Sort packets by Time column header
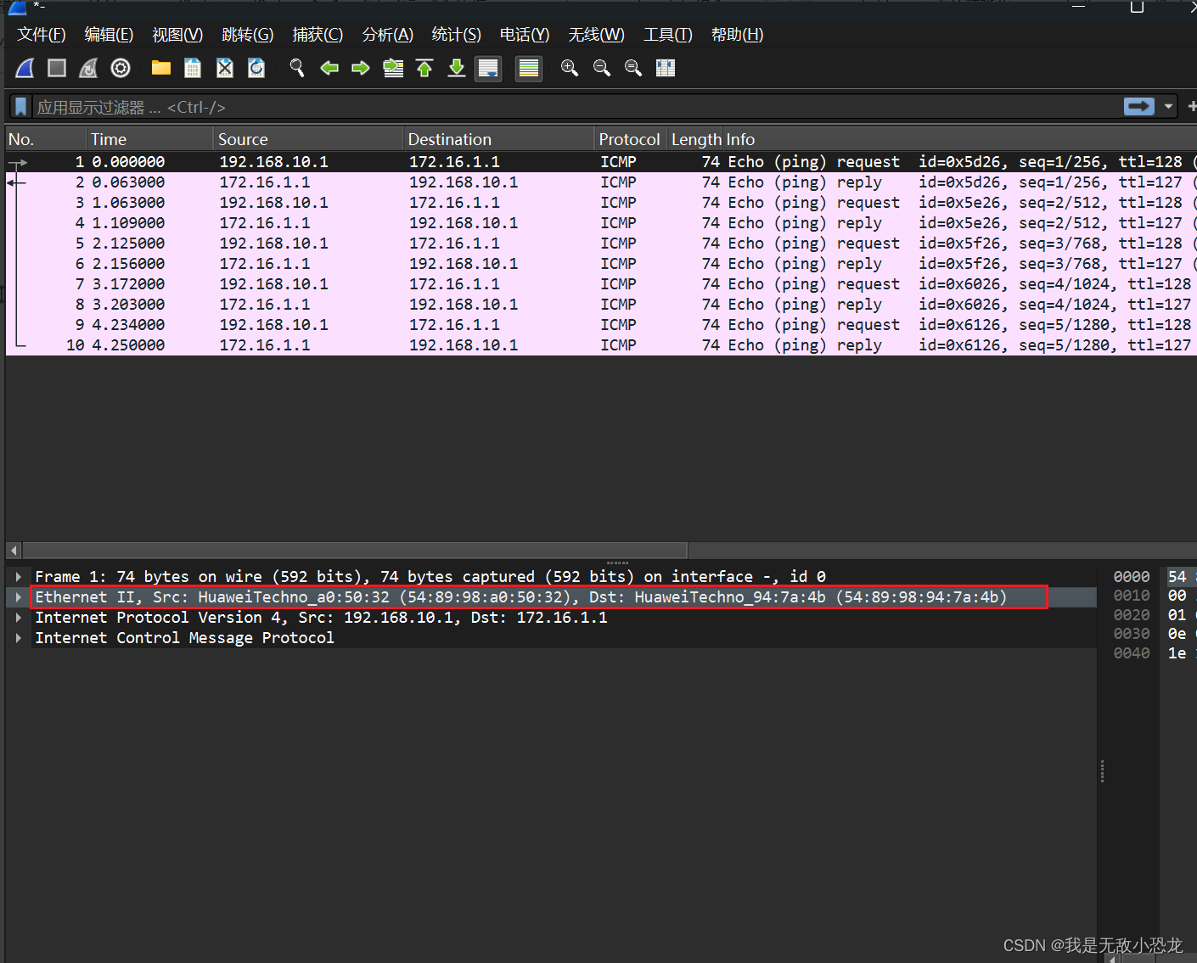Screen dimensions: 1197x963 point(149,139)
